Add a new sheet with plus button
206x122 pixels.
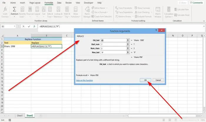[x=41, y=116]
